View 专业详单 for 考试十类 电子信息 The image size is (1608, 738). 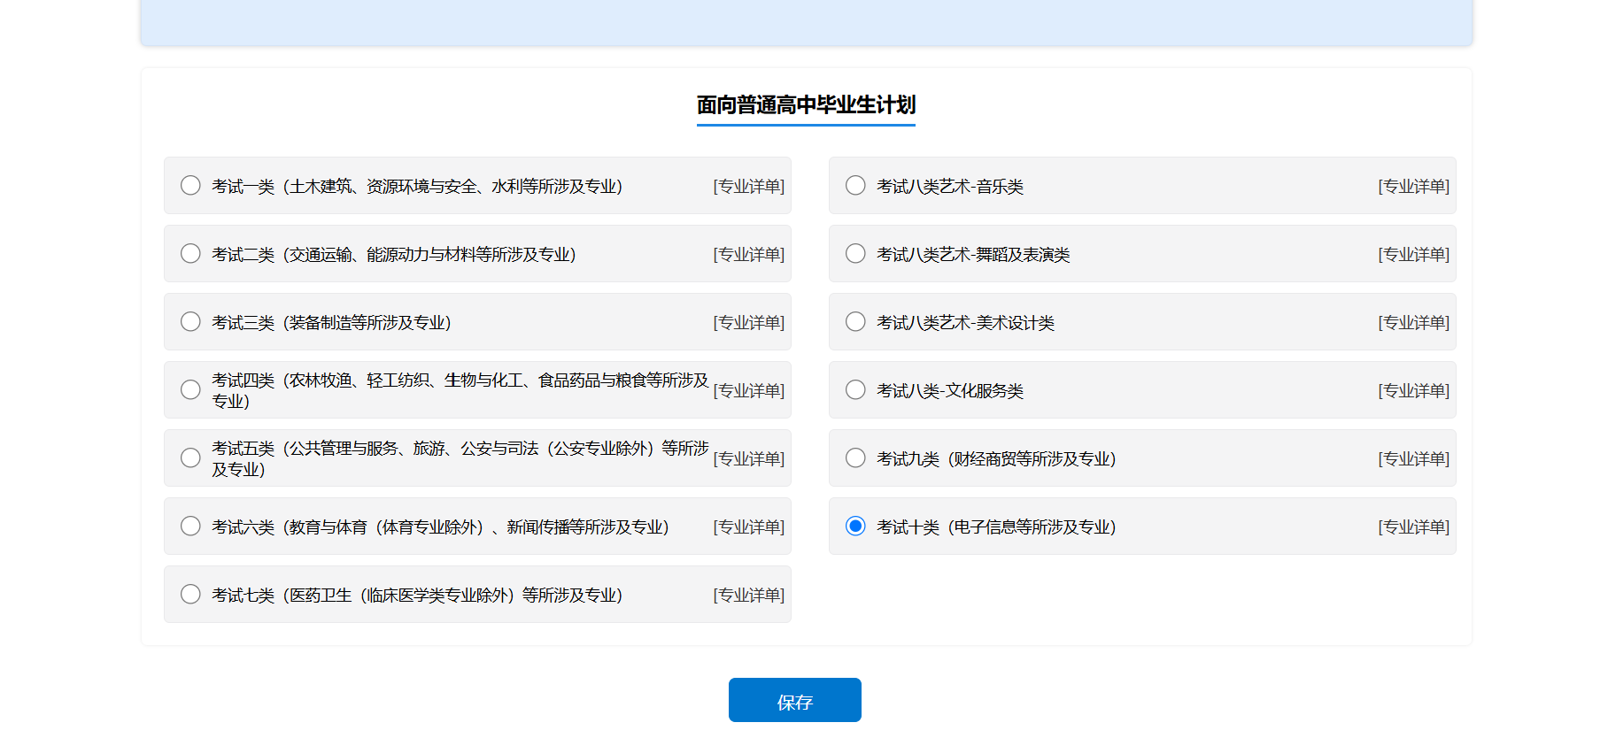[1413, 527]
